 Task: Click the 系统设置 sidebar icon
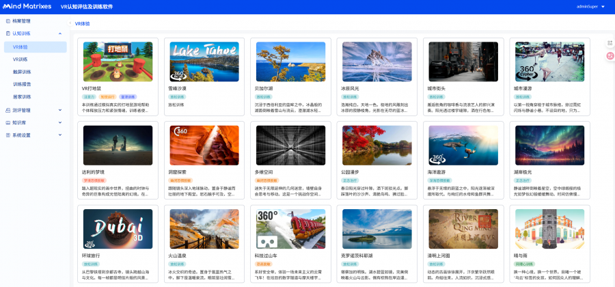click(8, 135)
